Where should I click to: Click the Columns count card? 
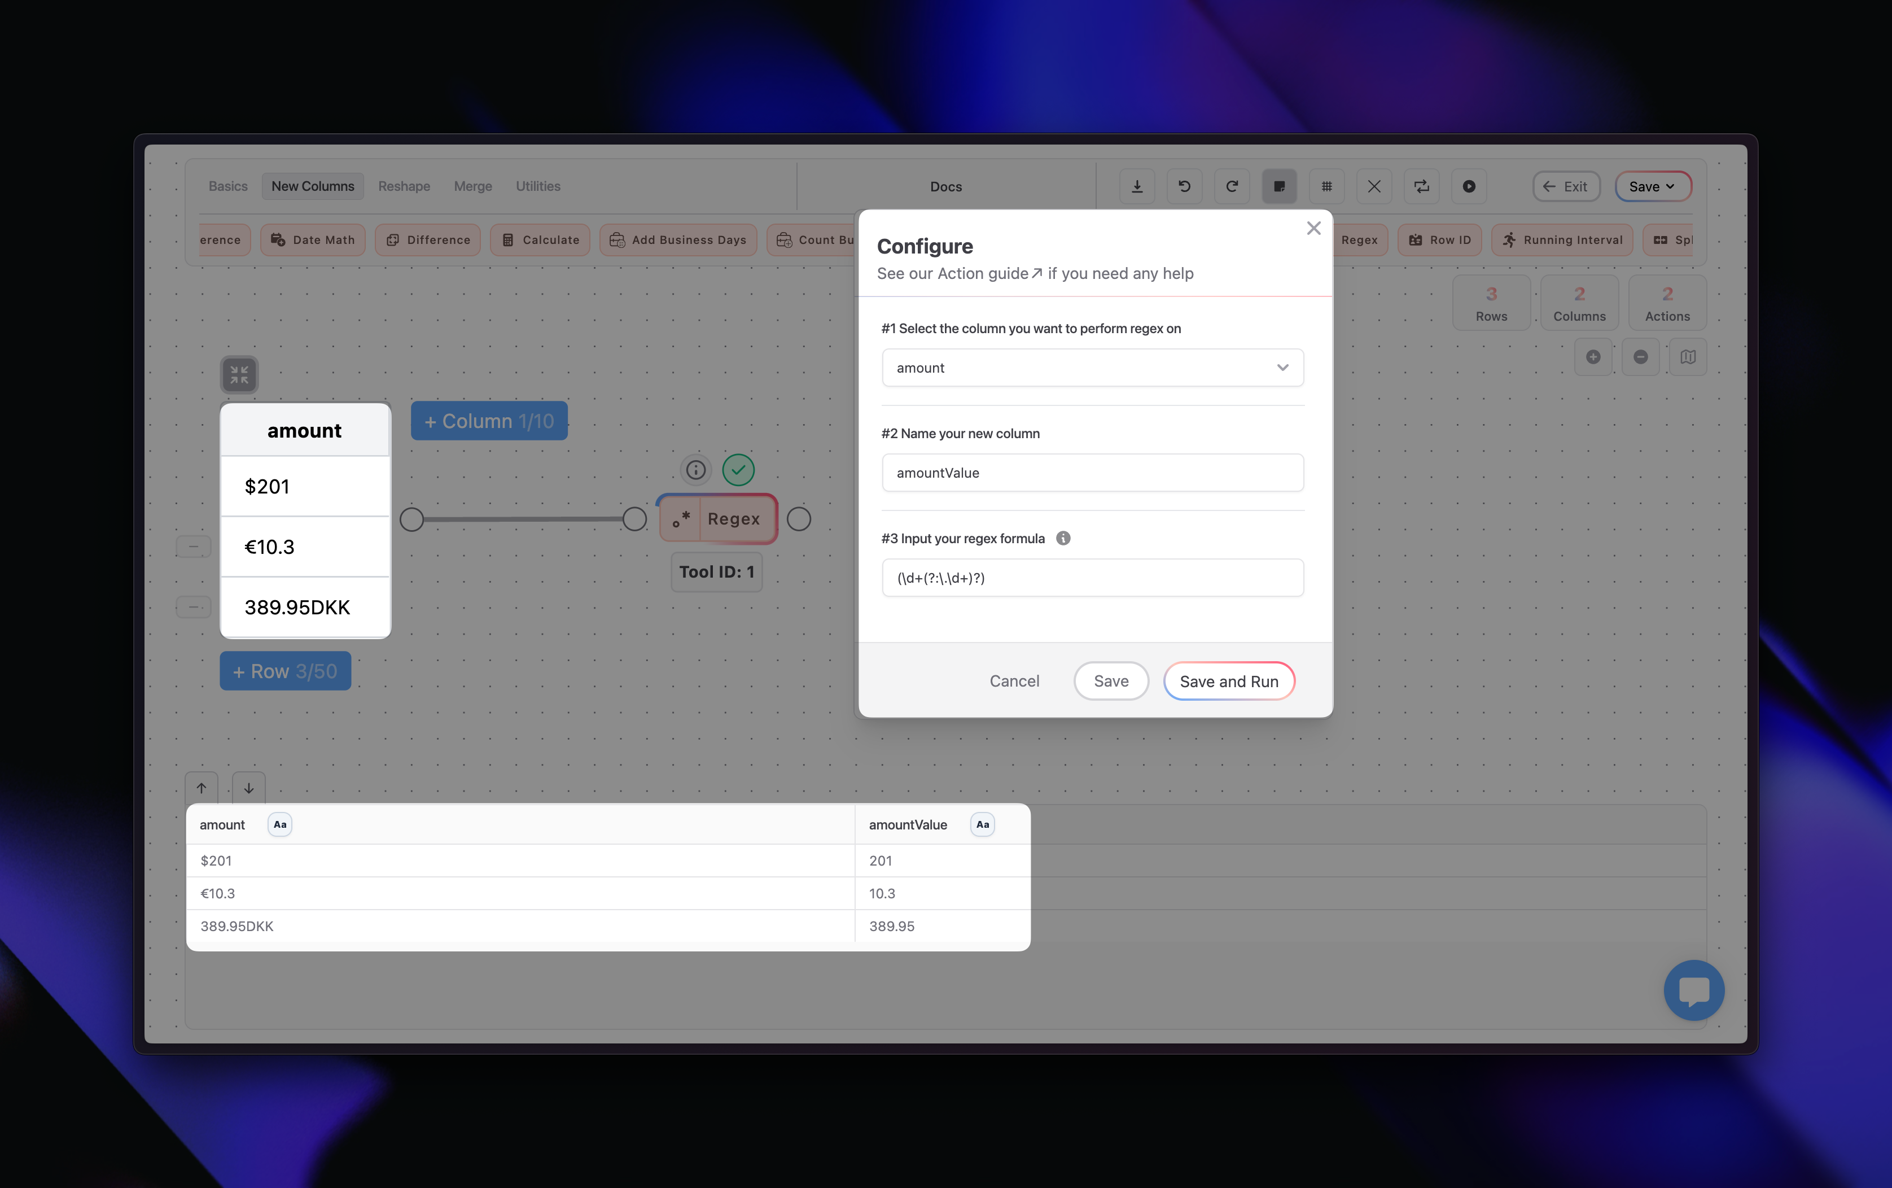click(1579, 303)
